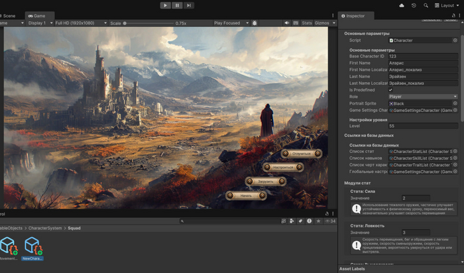
Task: Open the Play Focused dropdown
Action: (230, 23)
